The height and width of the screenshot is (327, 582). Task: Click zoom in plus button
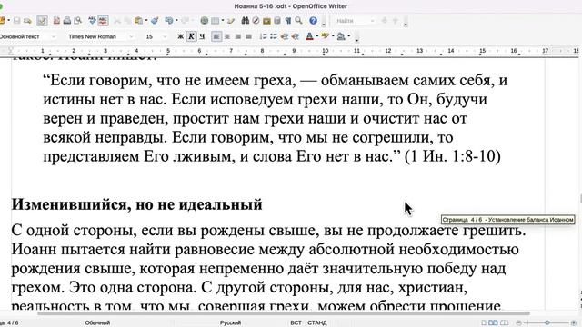[x=574, y=323]
